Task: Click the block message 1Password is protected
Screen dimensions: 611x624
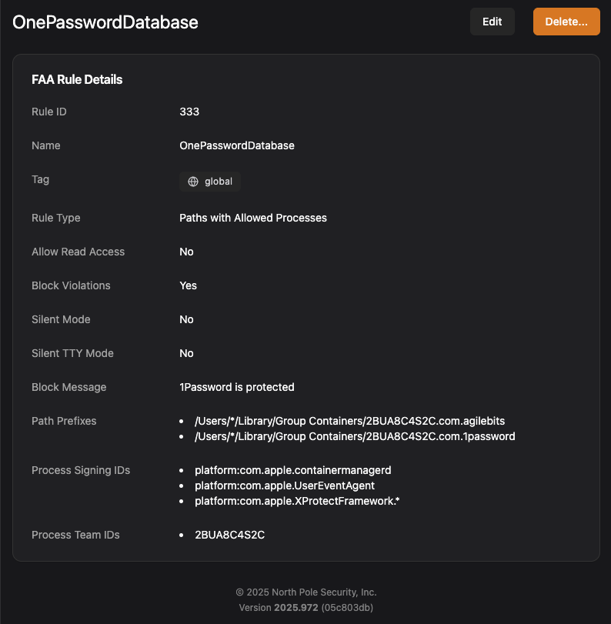Action: 237,387
